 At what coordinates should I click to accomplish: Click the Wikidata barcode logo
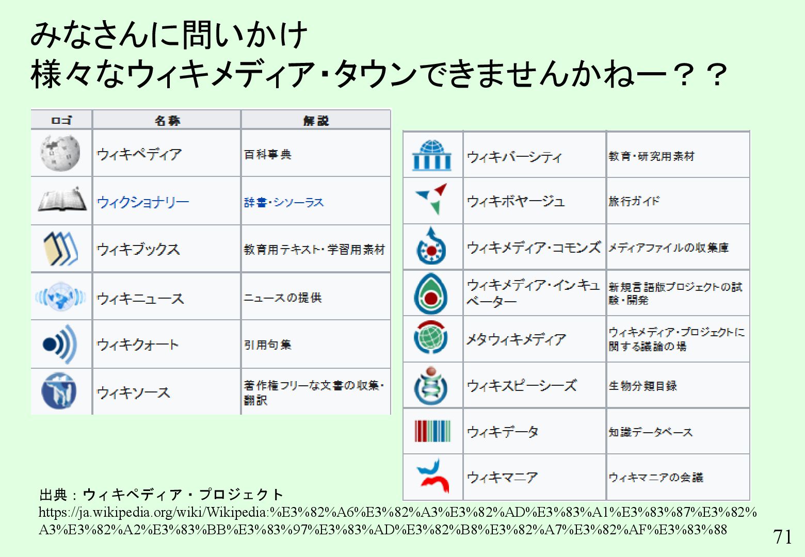coord(432,431)
